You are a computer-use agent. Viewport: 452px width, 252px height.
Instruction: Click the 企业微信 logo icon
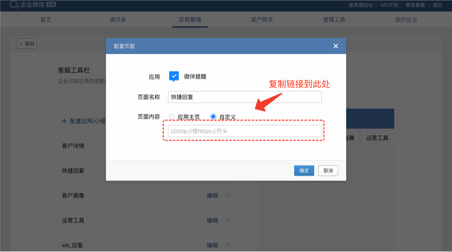click(x=14, y=5)
